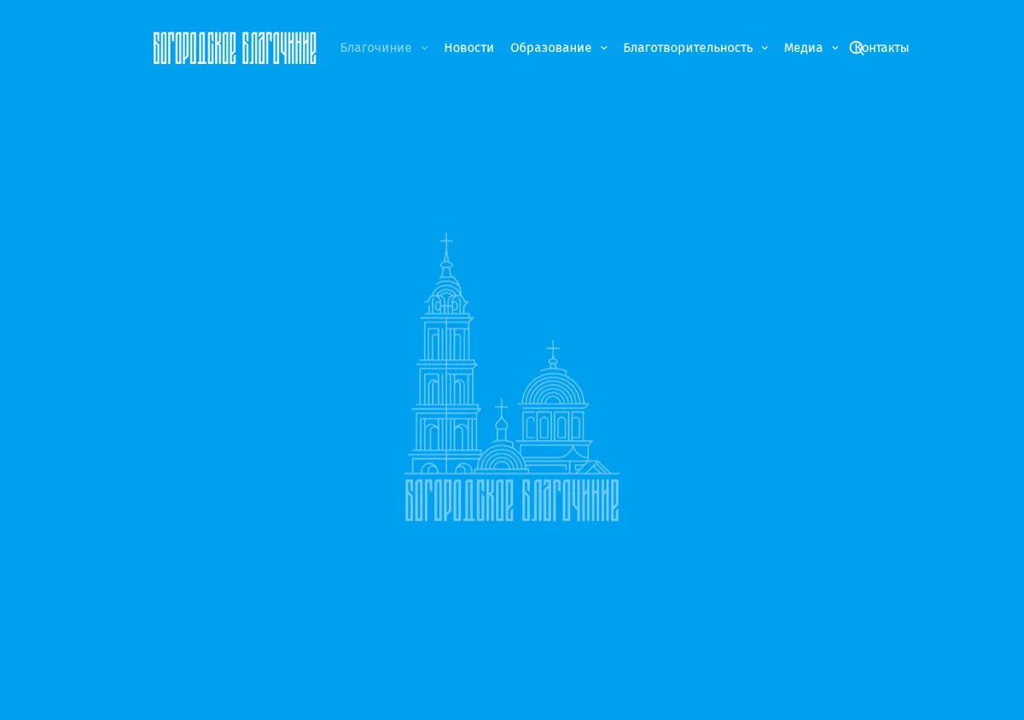Expand the Благочиние chevron arrow
1024x720 pixels.
(425, 49)
